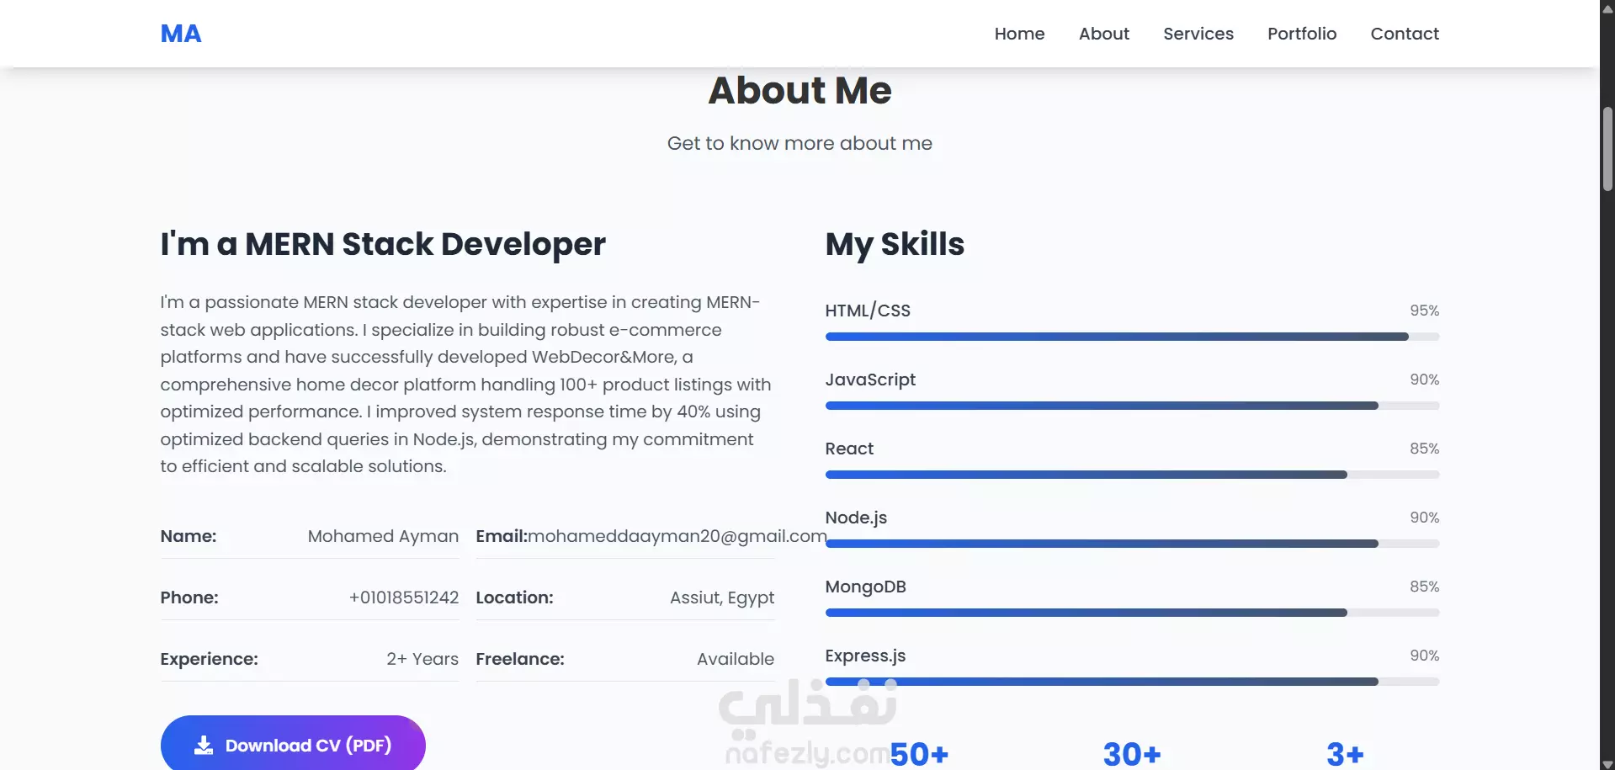
Task: Click the location value Assiut, Egypt
Action: tap(722, 597)
